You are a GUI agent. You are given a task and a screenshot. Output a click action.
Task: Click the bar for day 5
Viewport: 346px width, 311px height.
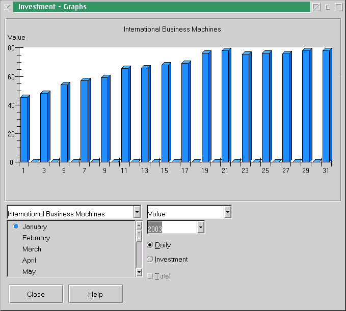(x=65, y=122)
